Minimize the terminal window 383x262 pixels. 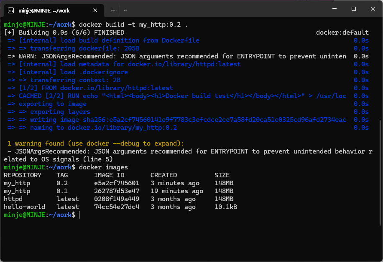pos(334,9)
